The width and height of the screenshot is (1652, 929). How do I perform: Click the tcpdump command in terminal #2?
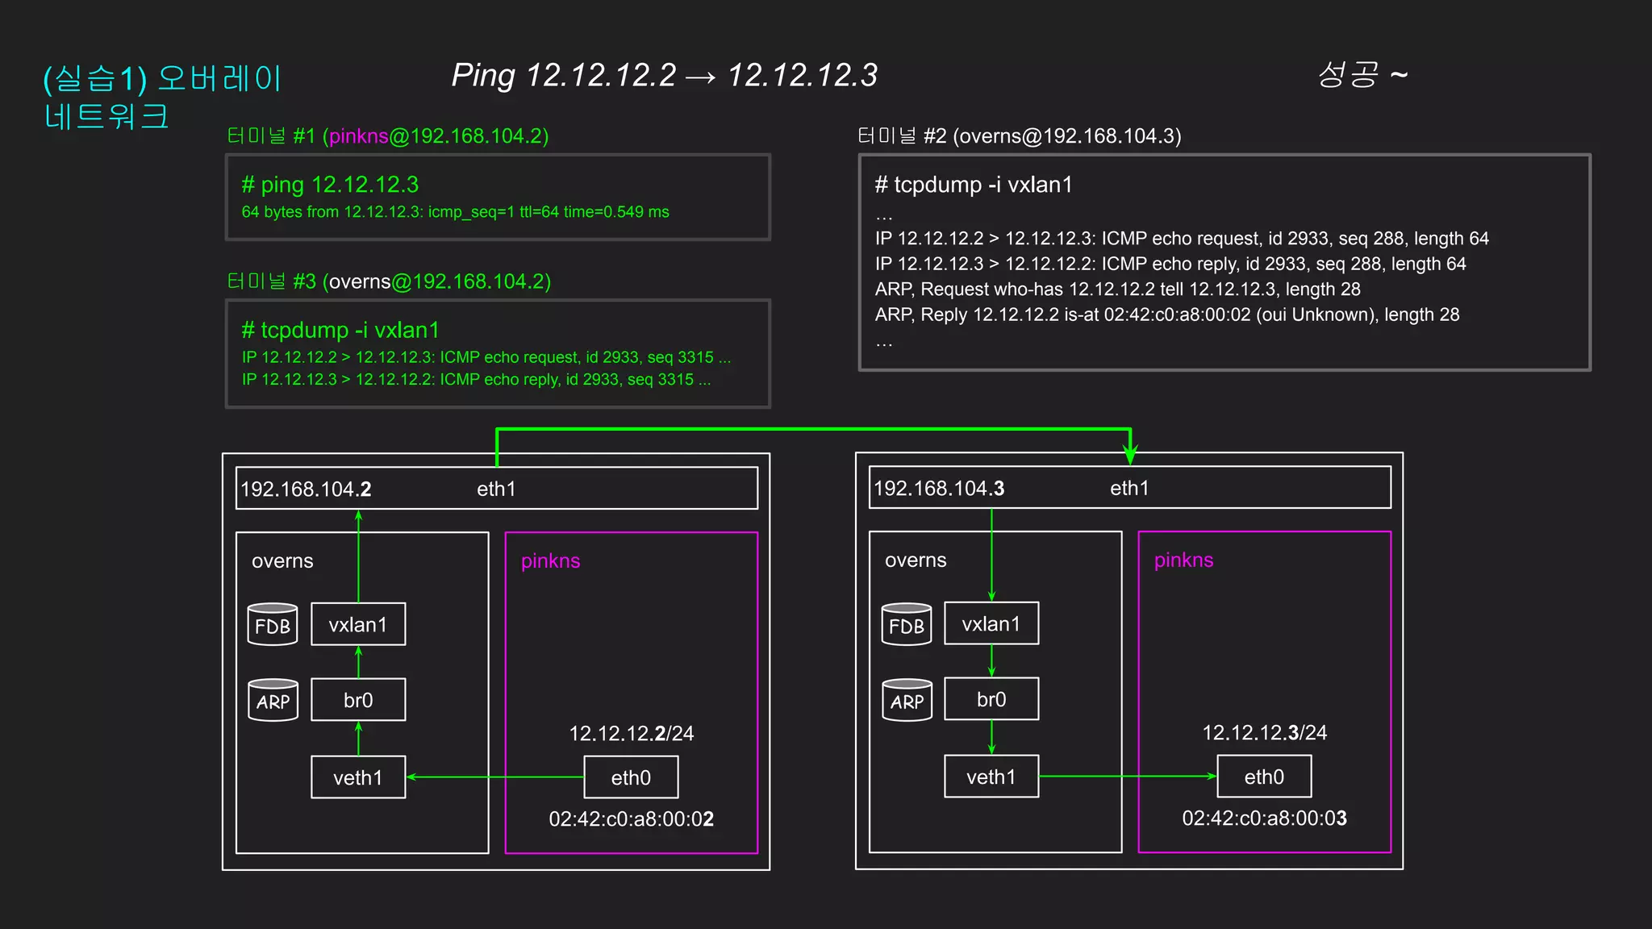(x=974, y=185)
